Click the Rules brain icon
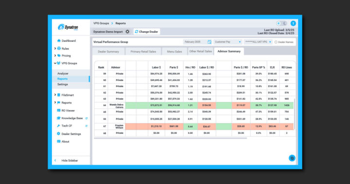This screenshot has width=350, height=184. tap(59, 48)
